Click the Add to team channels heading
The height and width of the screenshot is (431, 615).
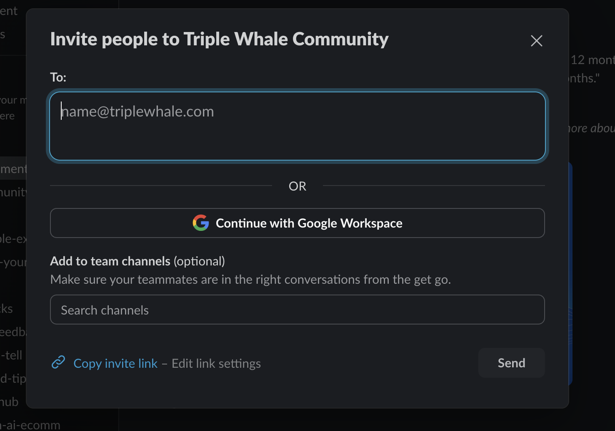tap(110, 261)
